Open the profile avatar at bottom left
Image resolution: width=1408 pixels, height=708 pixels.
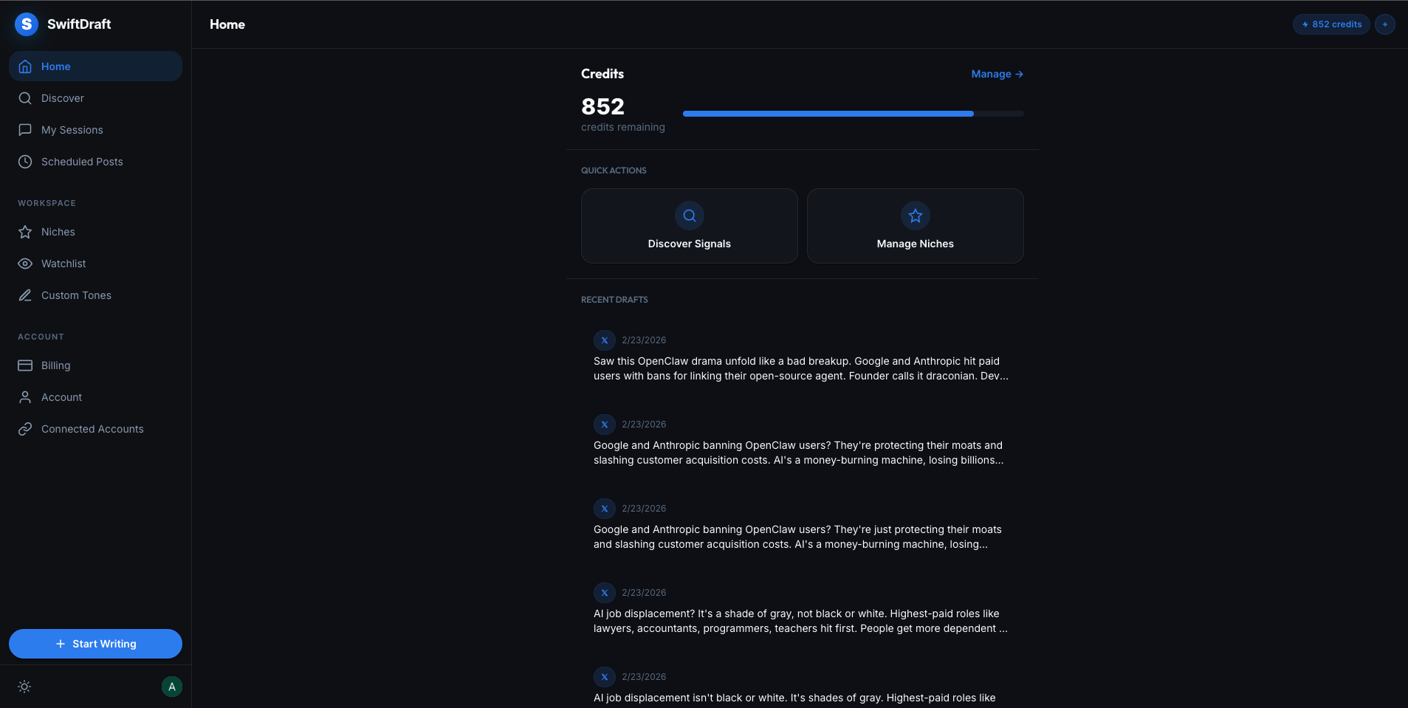(x=171, y=686)
